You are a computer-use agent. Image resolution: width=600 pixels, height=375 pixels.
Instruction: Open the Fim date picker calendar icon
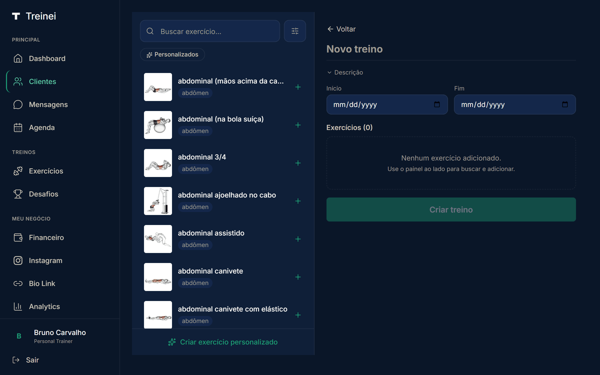tap(565, 104)
